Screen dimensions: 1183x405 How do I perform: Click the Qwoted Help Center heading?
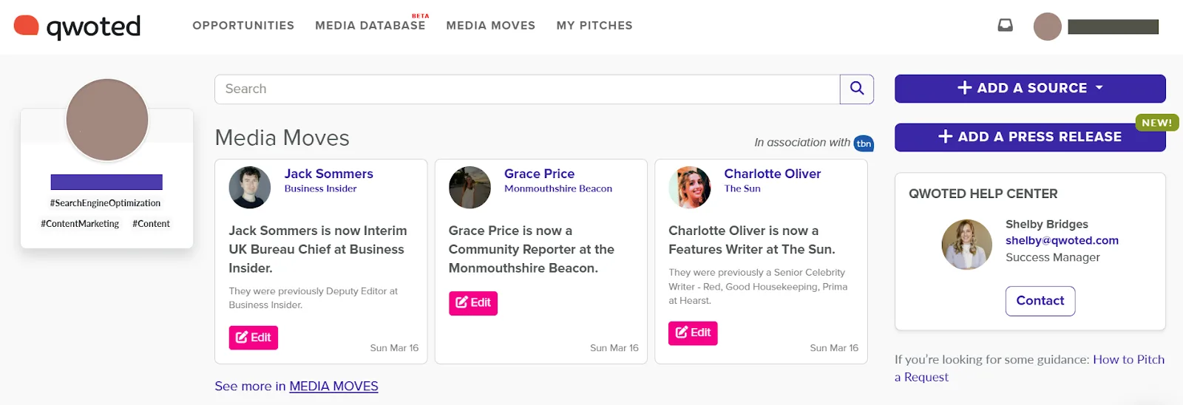983,194
